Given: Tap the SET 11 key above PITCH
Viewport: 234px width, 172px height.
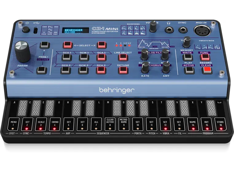Looking at the screenshot, I should (x=151, y=124).
